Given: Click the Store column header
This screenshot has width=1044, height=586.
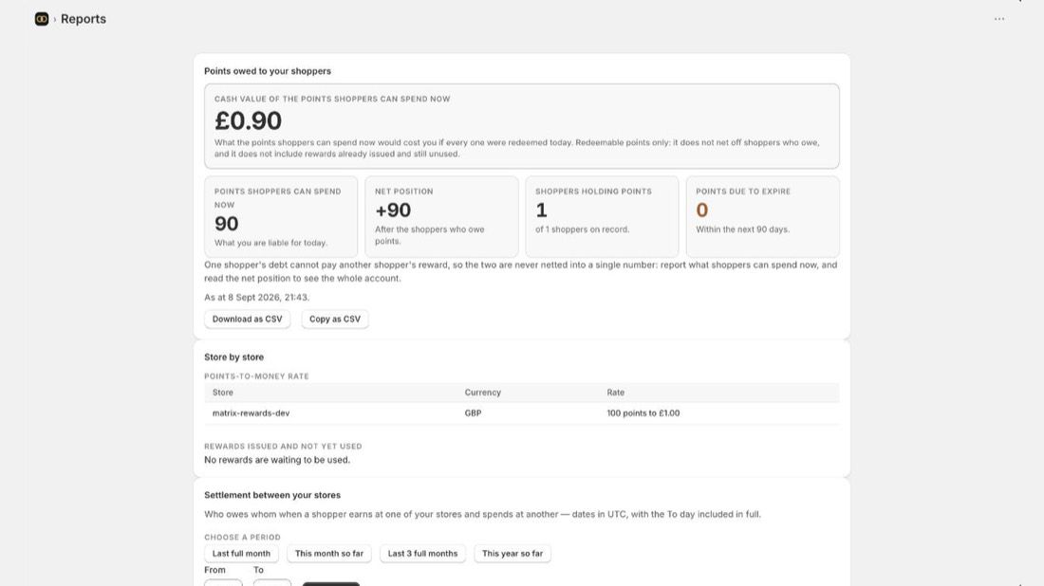Looking at the screenshot, I should (x=222, y=393).
